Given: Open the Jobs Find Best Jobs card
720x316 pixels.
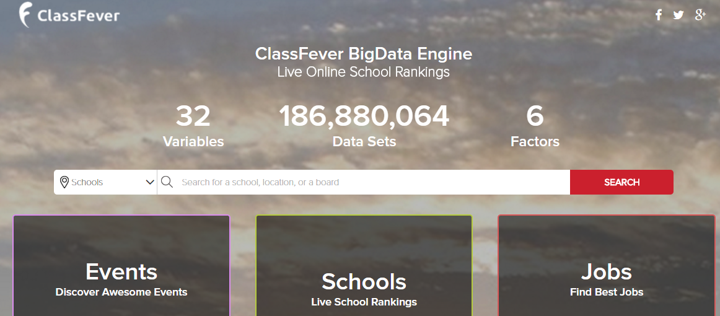Looking at the screenshot, I should (607, 265).
